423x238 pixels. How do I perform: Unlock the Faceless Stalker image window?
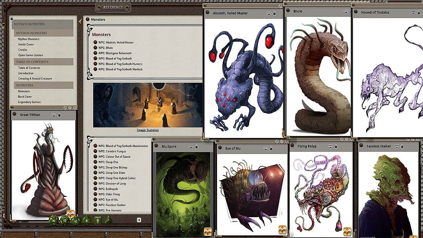tap(403, 146)
